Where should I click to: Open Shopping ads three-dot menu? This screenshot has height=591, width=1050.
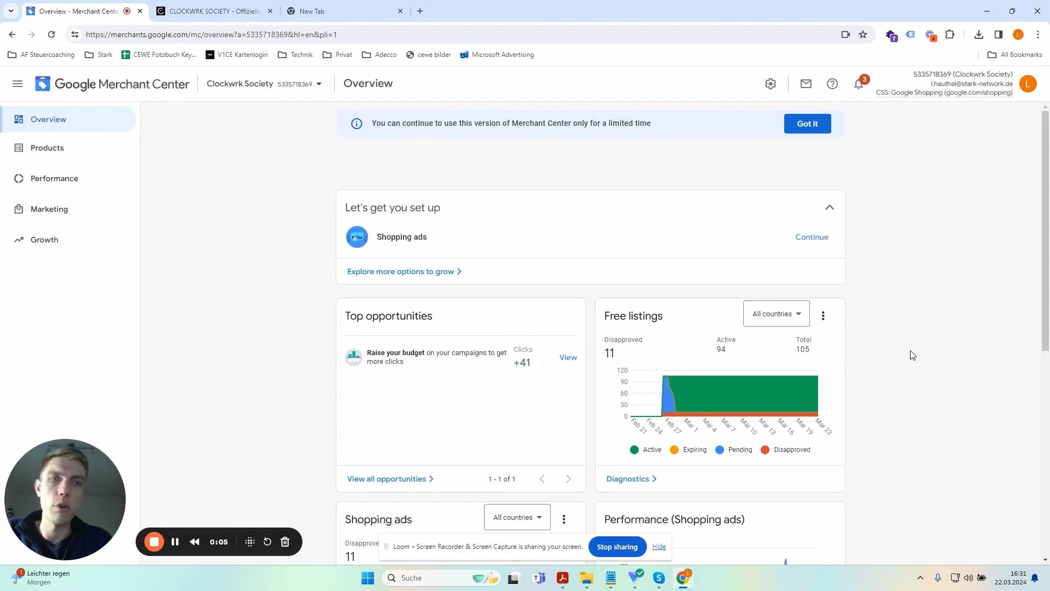tap(564, 519)
